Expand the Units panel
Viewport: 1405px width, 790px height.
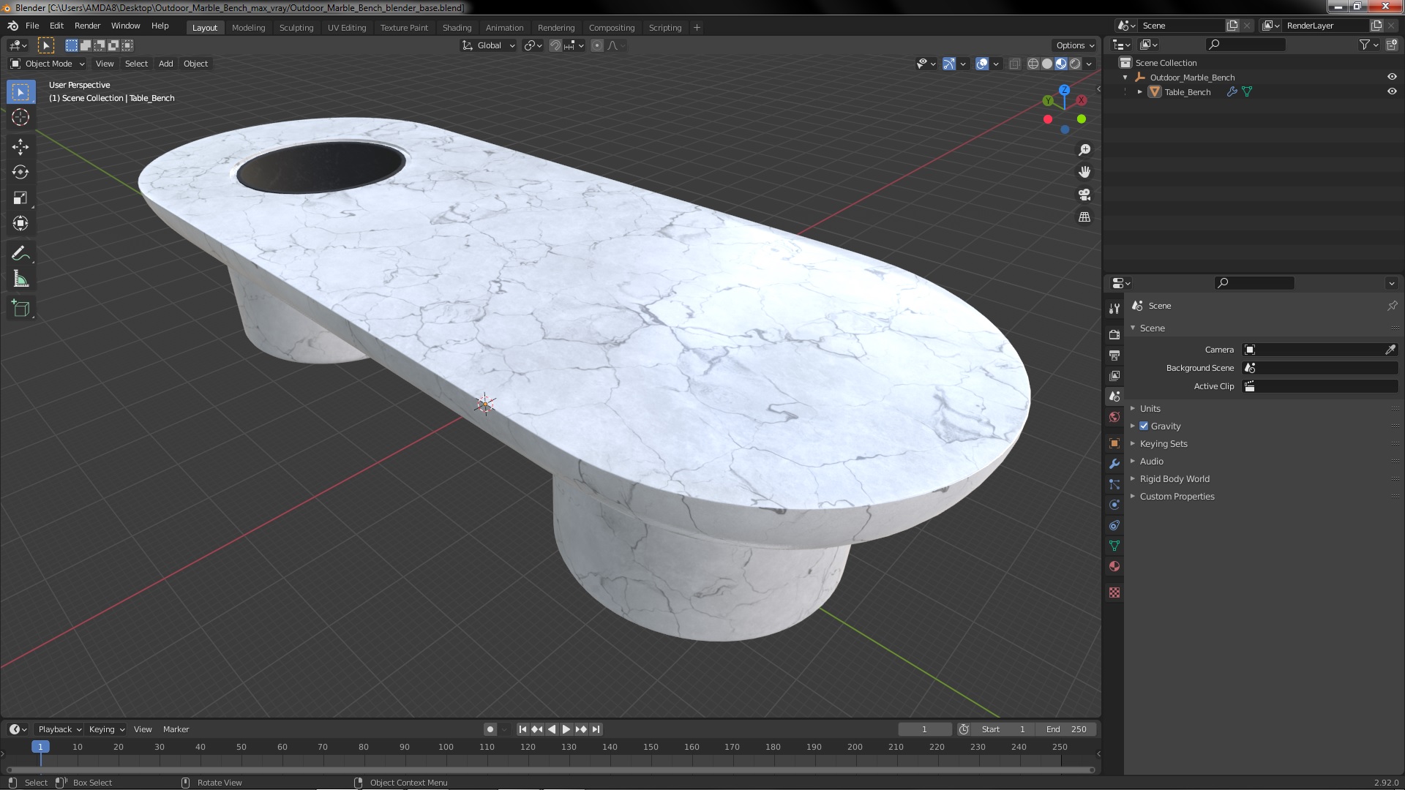click(1150, 408)
